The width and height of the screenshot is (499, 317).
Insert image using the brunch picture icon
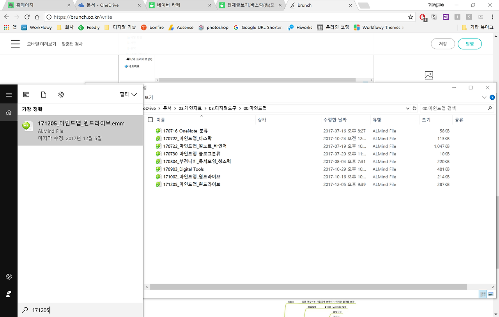coord(429,76)
